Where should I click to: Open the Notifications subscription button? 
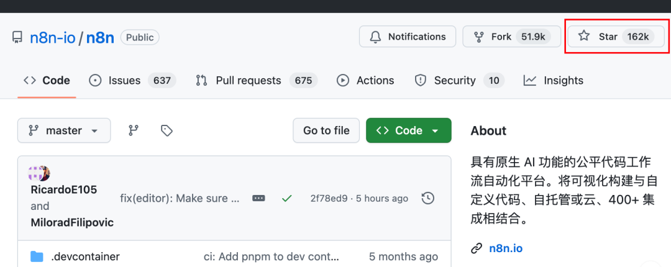point(408,37)
